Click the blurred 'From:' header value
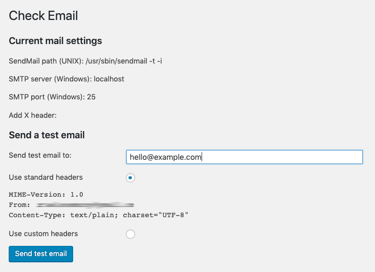 point(85,205)
